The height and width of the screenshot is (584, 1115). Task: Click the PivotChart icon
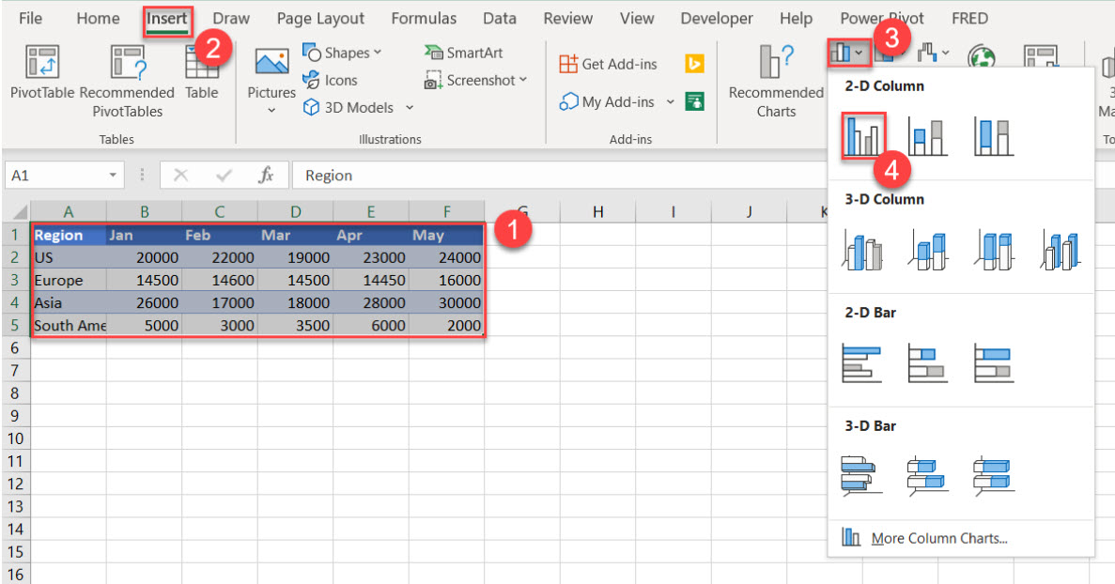[x=1041, y=57]
